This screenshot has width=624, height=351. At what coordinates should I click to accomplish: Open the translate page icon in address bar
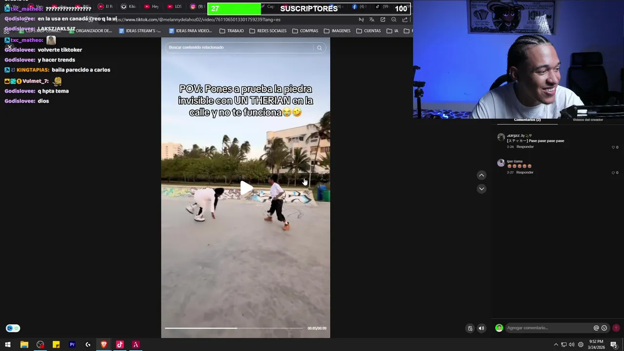point(371,19)
